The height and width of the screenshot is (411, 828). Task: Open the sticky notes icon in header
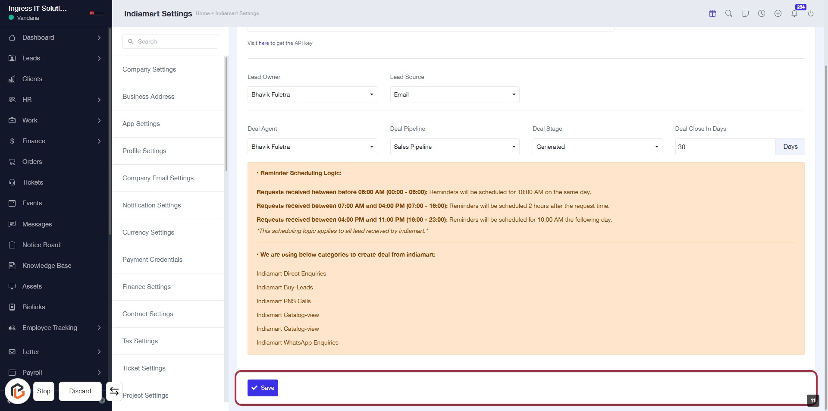click(x=745, y=13)
